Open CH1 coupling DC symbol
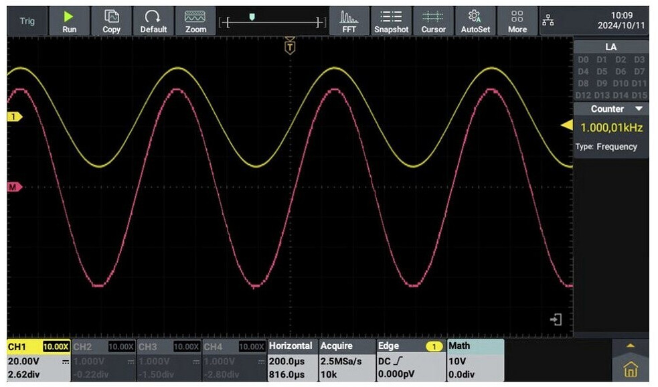The width and height of the screenshot is (658, 387). (x=66, y=362)
